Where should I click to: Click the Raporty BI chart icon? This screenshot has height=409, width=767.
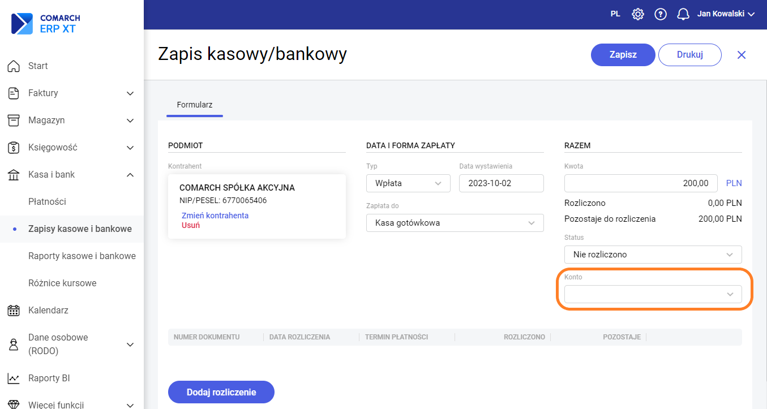(14, 378)
